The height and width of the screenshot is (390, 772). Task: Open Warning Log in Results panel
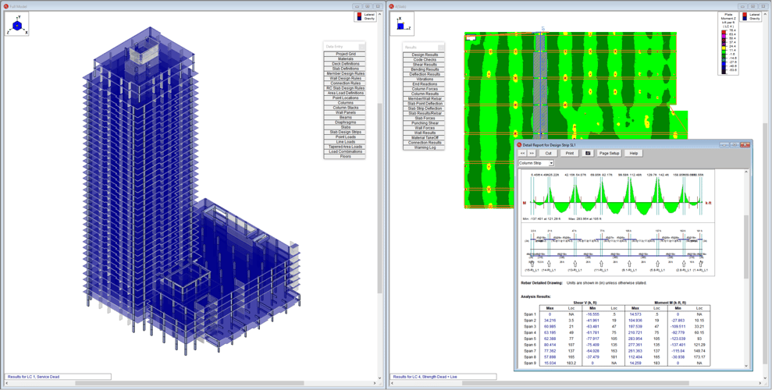(425, 147)
